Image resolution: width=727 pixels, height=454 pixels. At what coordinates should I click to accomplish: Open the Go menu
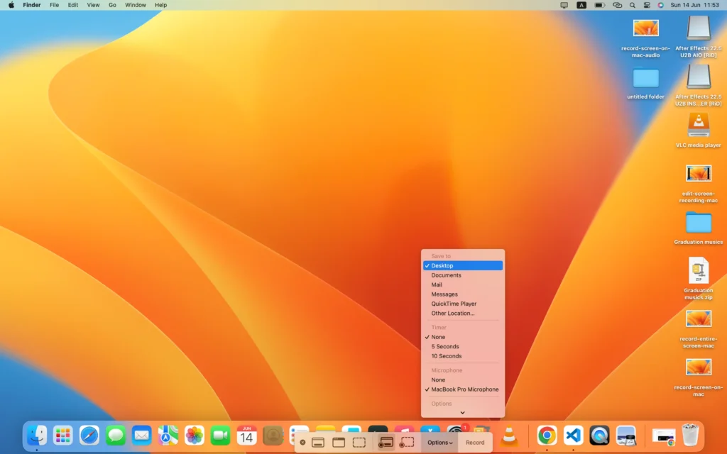(x=112, y=5)
